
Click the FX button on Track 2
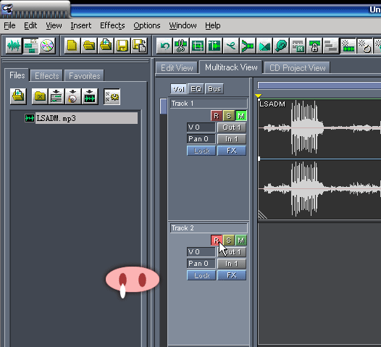pyautogui.click(x=232, y=275)
